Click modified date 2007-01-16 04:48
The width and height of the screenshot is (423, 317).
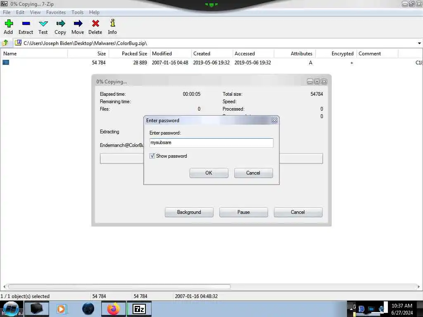pos(170,63)
